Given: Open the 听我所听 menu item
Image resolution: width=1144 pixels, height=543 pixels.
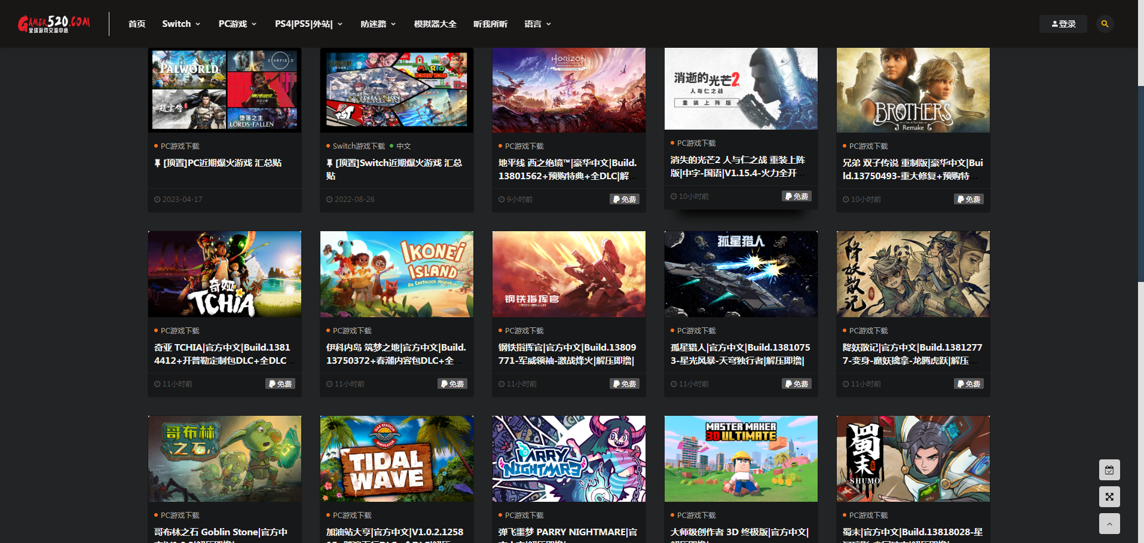Looking at the screenshot, I should click(490, 24).
